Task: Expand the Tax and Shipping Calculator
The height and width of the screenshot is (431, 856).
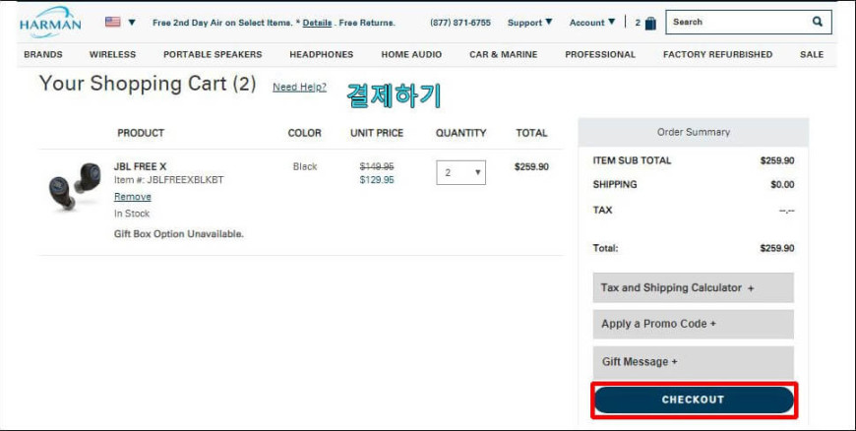Action: (694, 288)
